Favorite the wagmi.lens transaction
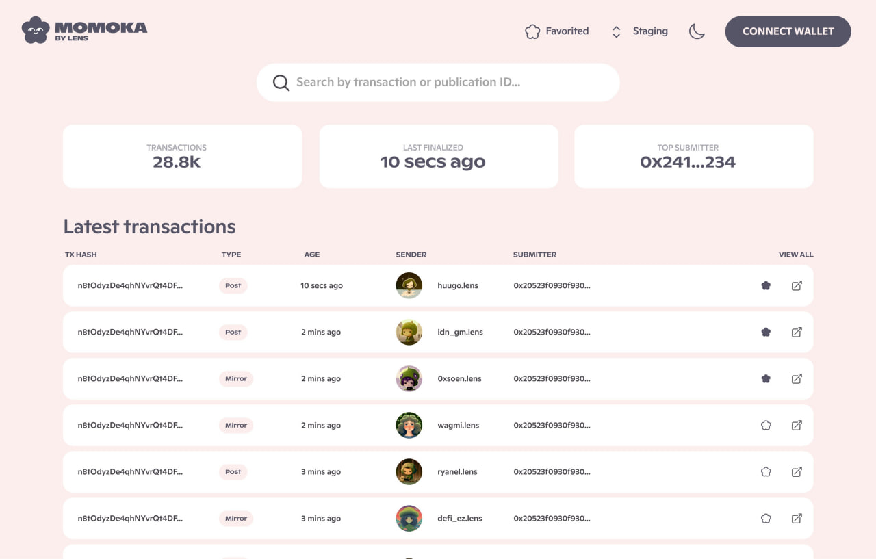 coord(766,425)
